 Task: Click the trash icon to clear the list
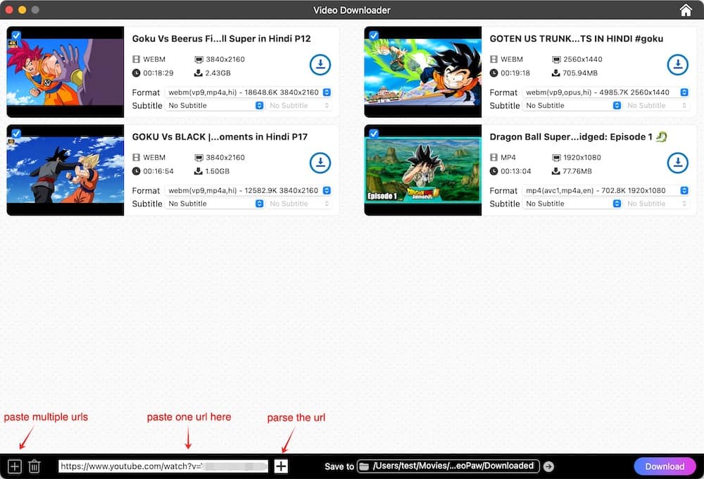(34, 466)
